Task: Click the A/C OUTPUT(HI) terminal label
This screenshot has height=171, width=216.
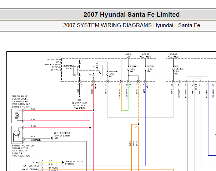Action: click(x=31, y=169)
